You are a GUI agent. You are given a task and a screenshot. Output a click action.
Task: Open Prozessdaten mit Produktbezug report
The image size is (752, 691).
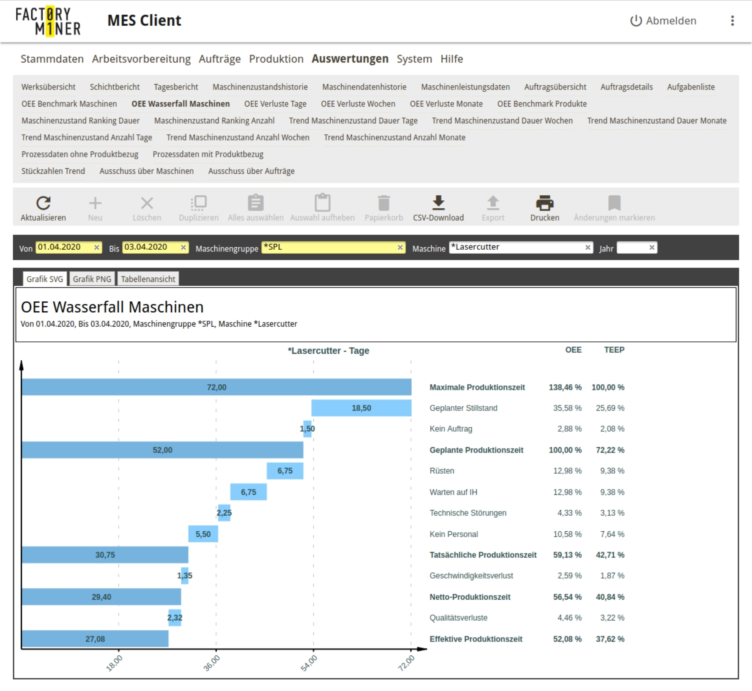[x=208, y=155]
